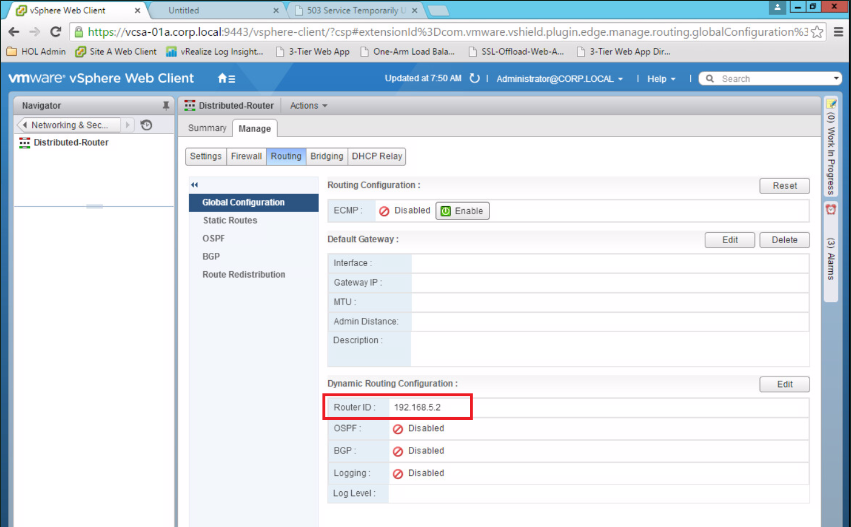Open the Actions dropdown
Image resolution: width=851 pixels, height=527 pixels.
point(309,105)
